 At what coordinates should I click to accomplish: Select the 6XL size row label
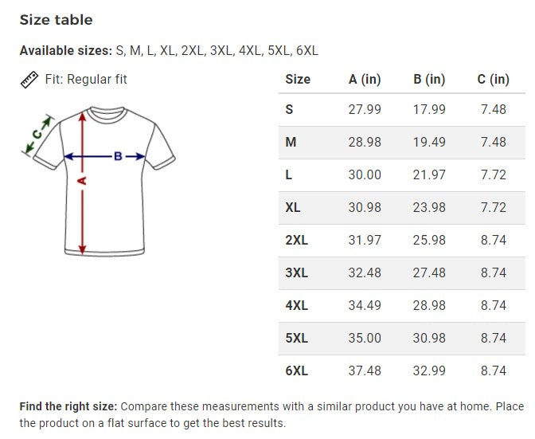[x=296, y=370]
